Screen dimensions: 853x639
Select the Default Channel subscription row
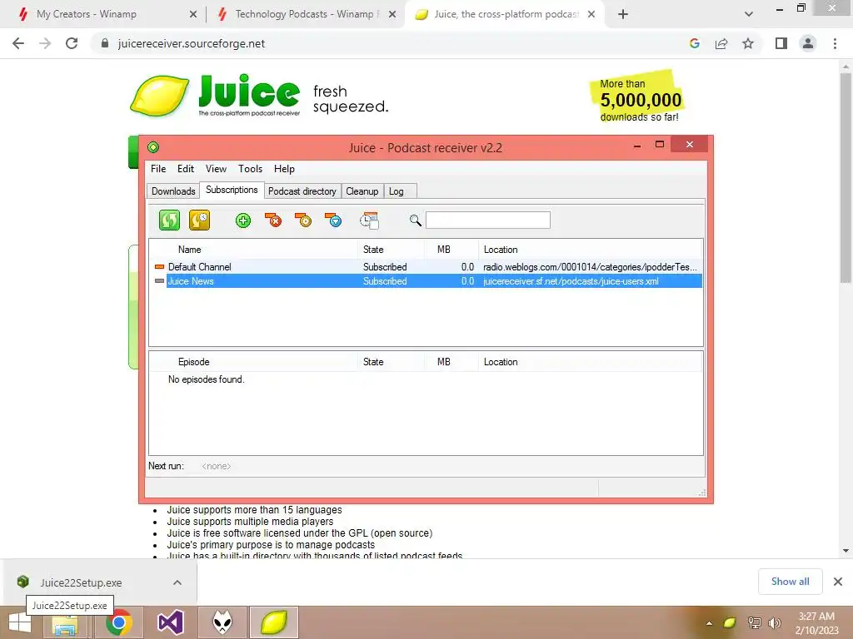click(426, 267)
